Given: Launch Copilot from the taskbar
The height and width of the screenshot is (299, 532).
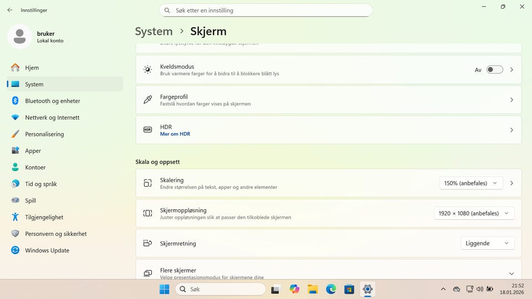Looking at the screenshot, I should click(x=294, y=289).
